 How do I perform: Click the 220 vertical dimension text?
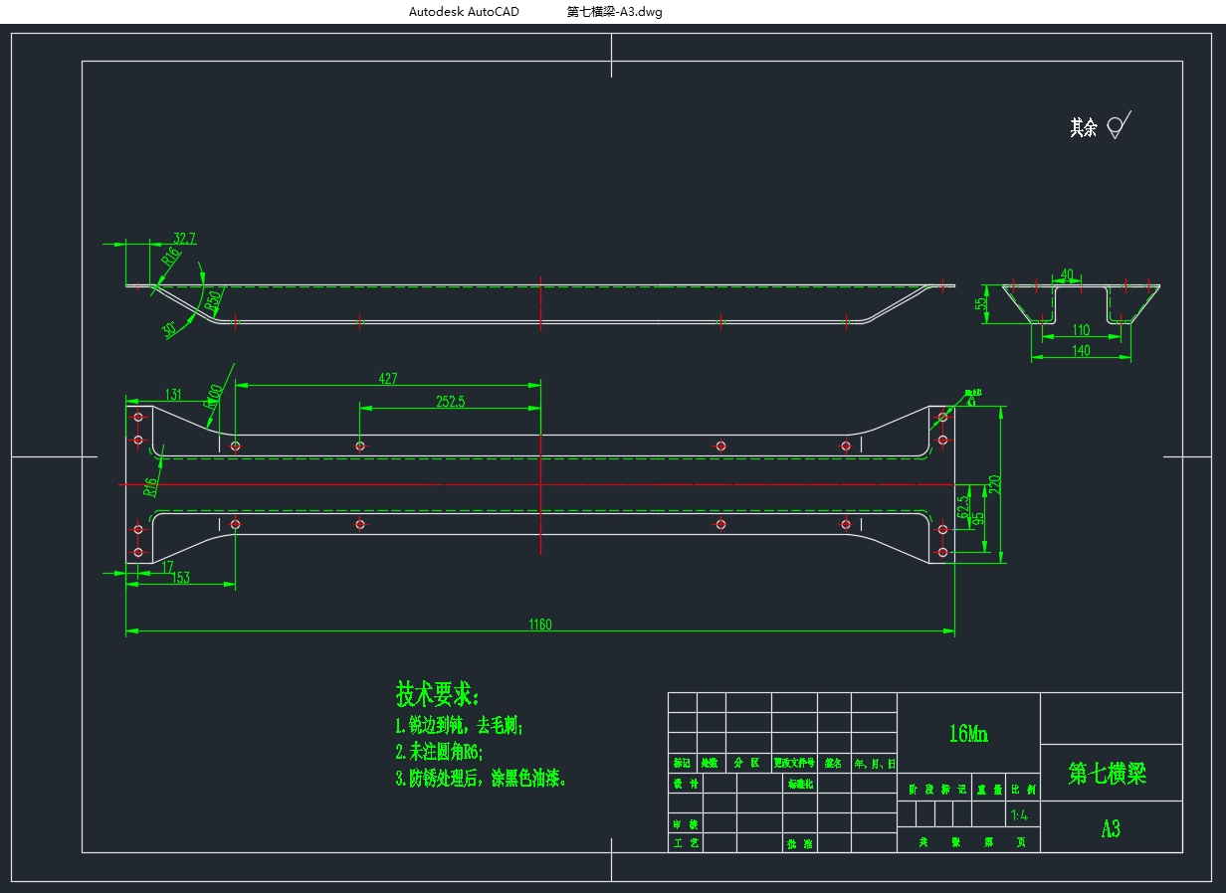995,484
